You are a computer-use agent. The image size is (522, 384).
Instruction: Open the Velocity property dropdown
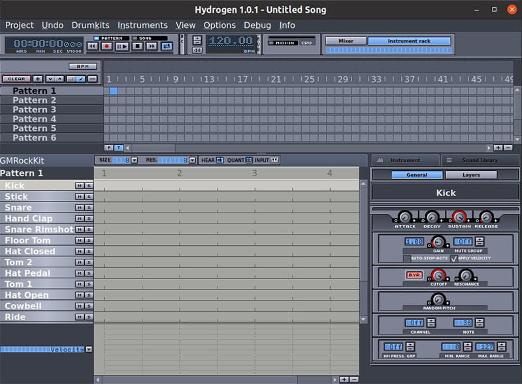coord(89,349)
